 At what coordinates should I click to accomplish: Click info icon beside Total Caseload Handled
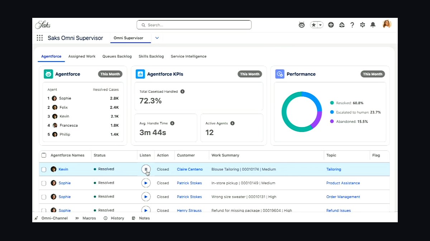182,91
